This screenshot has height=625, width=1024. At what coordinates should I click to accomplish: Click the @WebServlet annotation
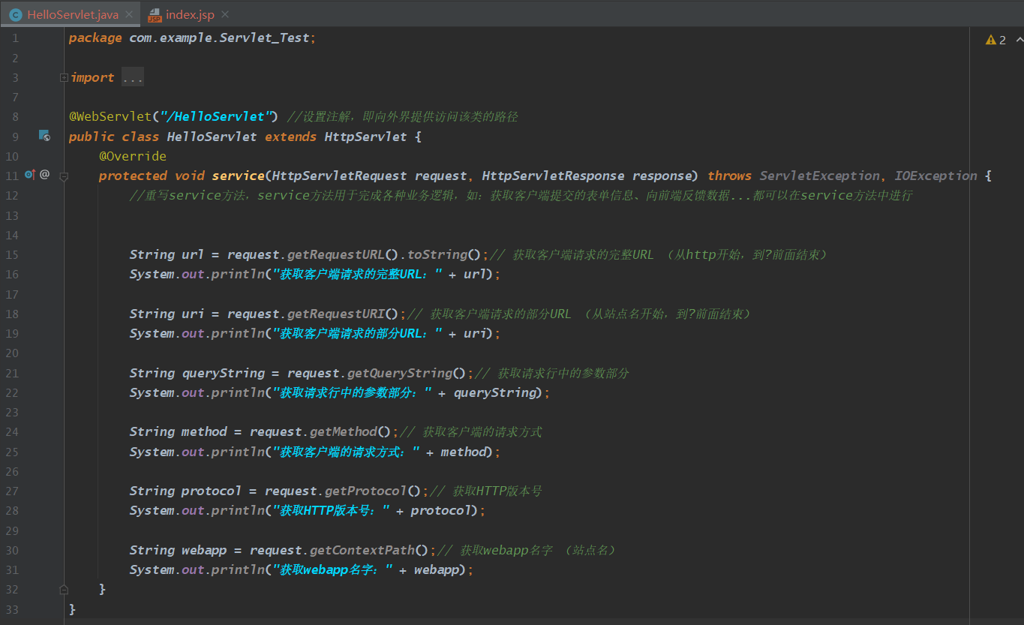click(110, 116)
